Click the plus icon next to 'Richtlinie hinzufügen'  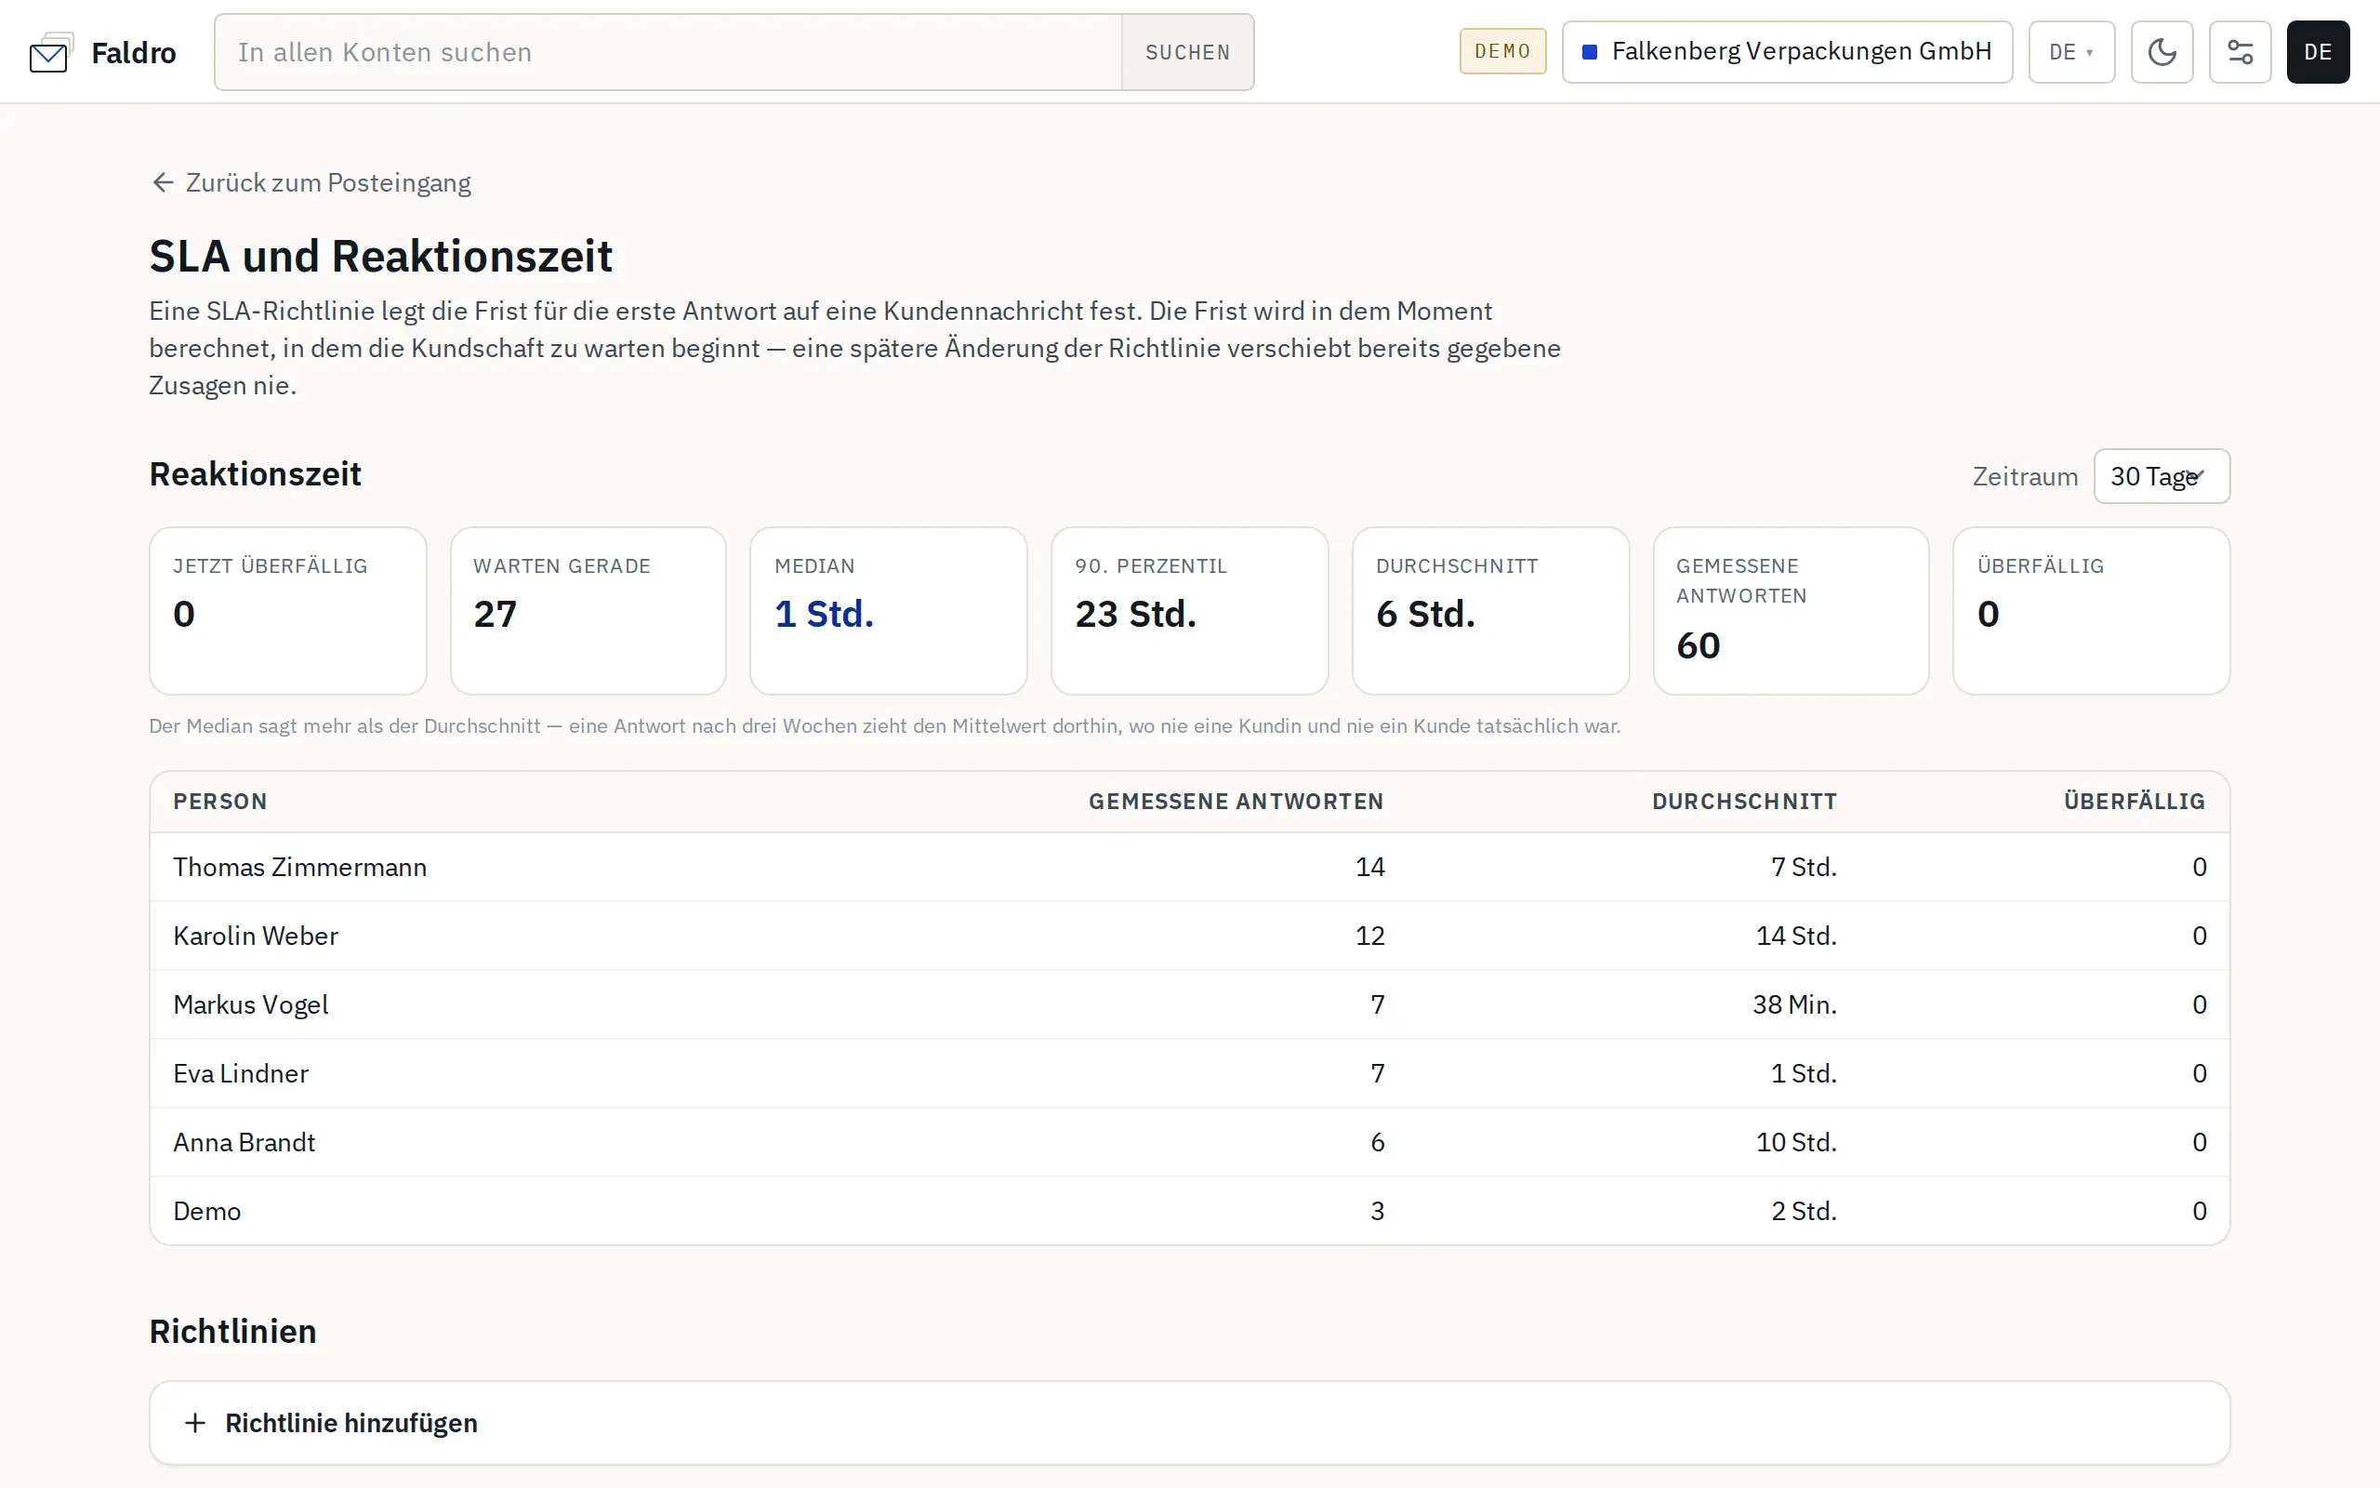pyautogui.click(x=194, y=1423)
